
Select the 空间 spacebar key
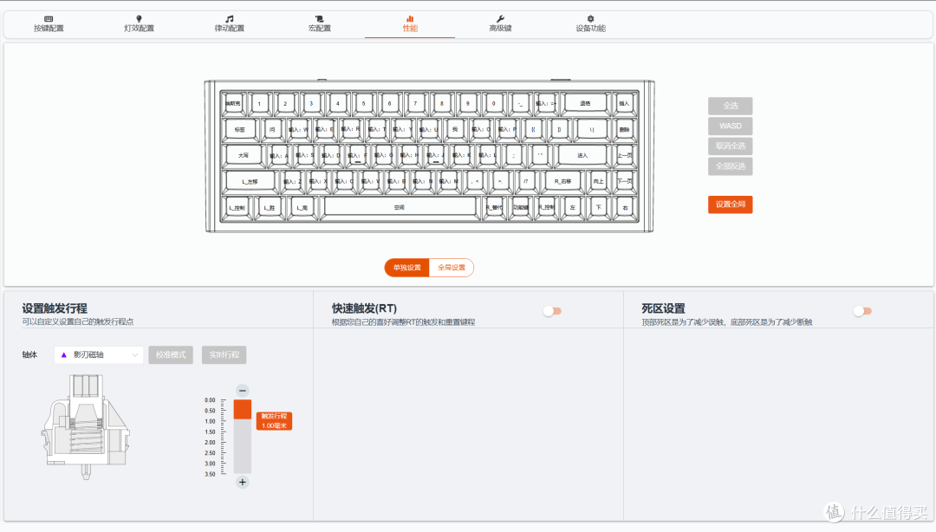point(400,207)
